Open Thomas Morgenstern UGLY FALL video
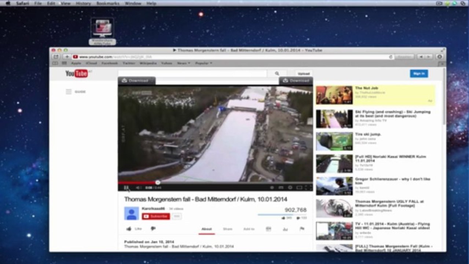This screenshot has width=469, height=264. click(375, 208)
